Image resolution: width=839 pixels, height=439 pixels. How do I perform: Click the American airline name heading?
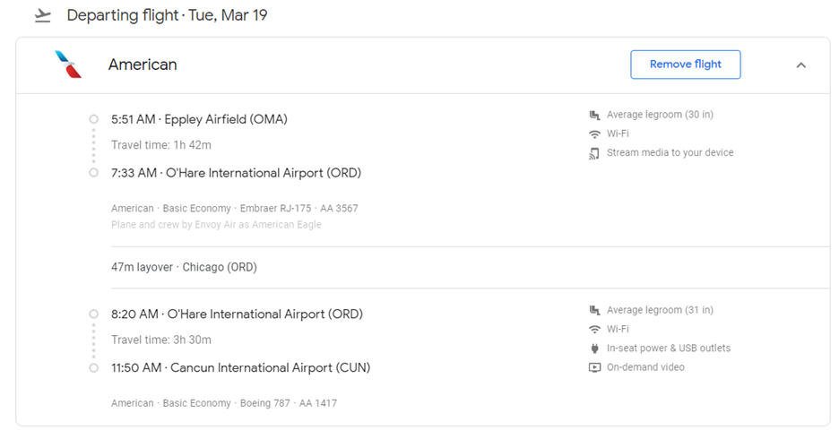(143, 65)
